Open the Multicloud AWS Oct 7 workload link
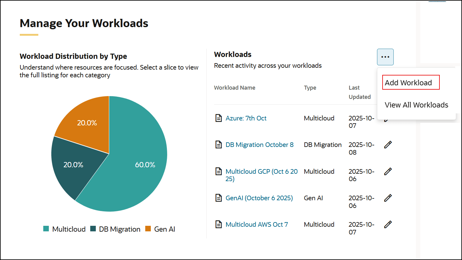Image resolution: width=462 pixels, height=260 pixels. click(257, 224)
